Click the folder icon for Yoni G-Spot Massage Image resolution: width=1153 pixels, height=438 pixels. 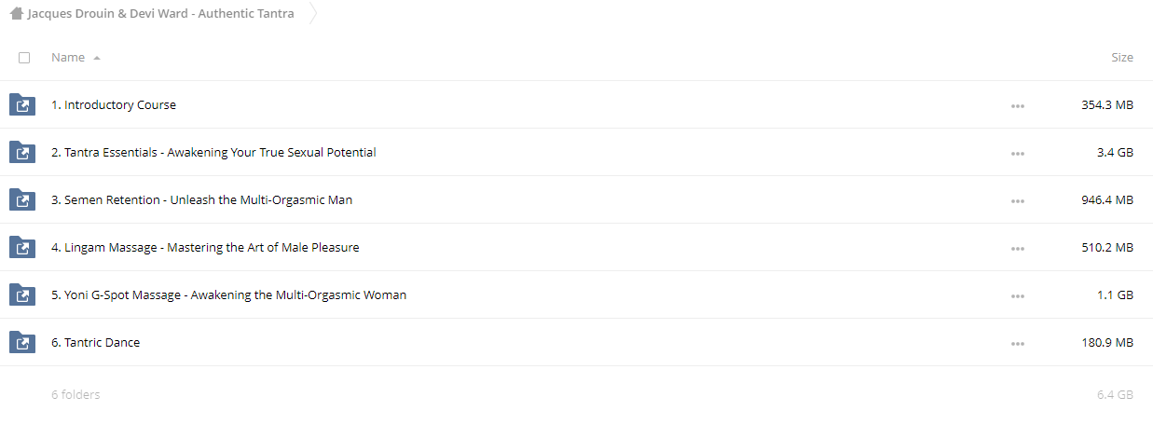coord(21,294)
